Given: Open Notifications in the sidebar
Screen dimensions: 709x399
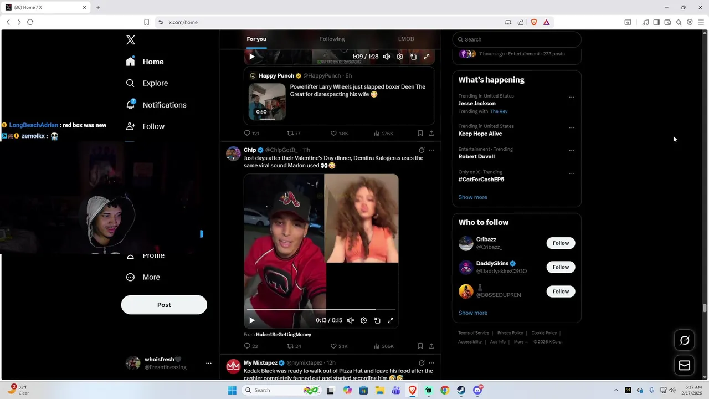Looking at the screenshot, I should pos(156,105).
